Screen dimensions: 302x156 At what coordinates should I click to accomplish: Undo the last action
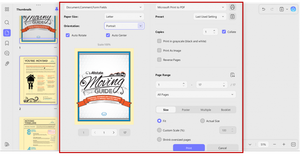click(x=264, y=9)
